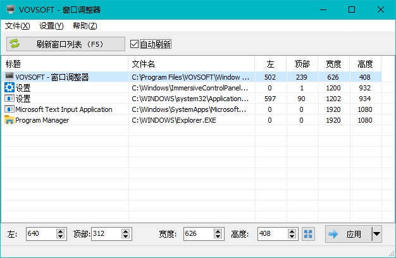396x258 pixels.
Task: Click the 宽度 column header
Action: [333, 64]
